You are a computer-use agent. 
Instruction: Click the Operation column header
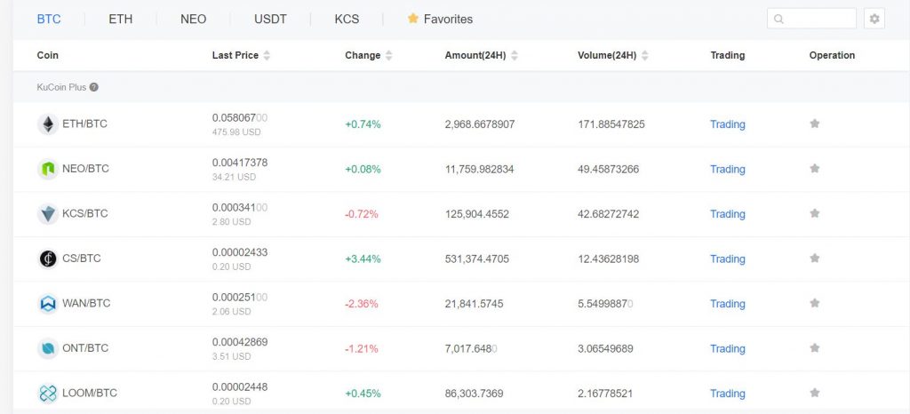tap(832, 56)
